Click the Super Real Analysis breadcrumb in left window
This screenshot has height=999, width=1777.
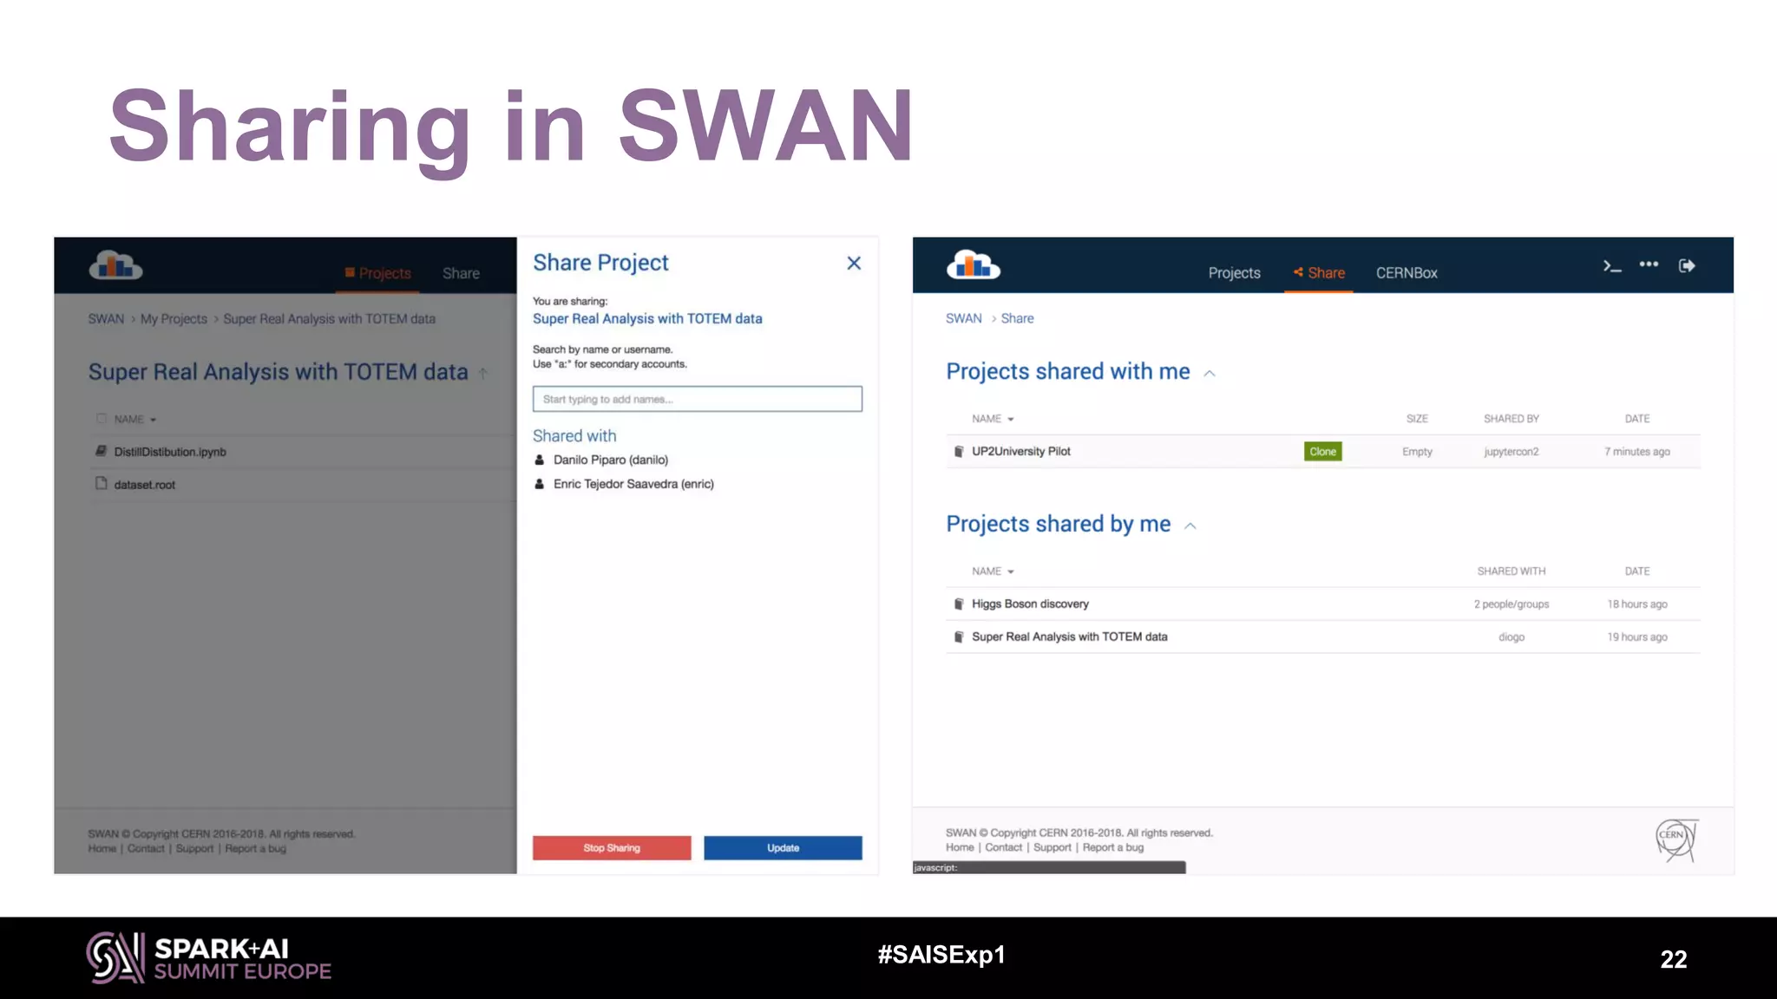pyautogui.click(x=330, y=319)
